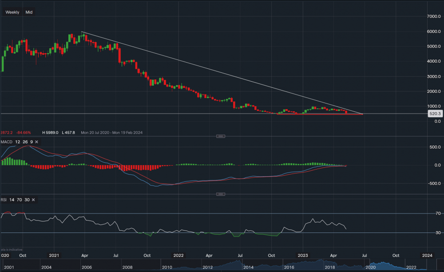
Task: Open the Weekly timeframe dropdown
Action: 12,12
